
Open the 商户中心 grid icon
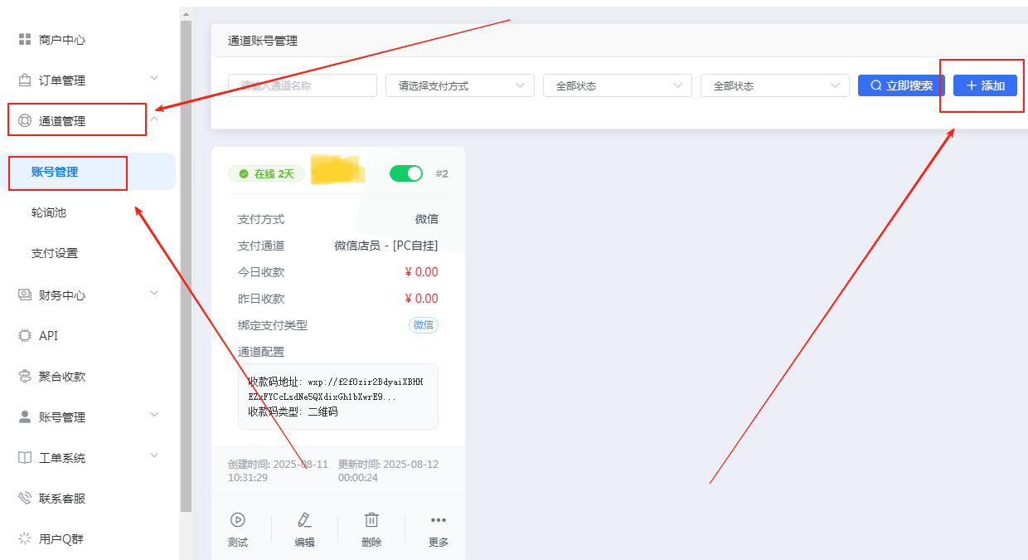(24, 40)
